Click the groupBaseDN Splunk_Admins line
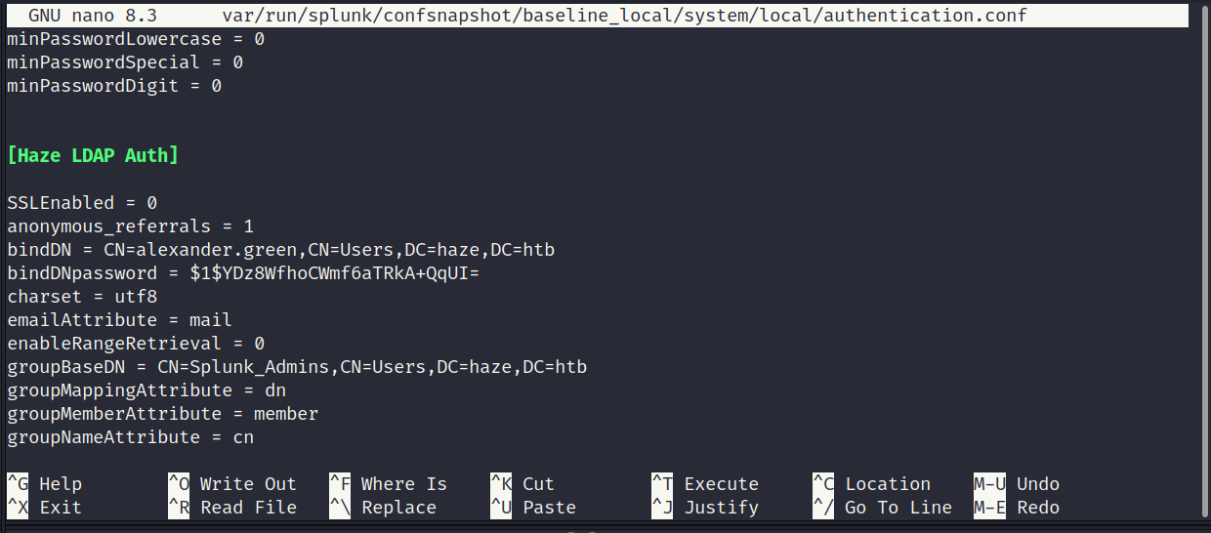Screen dimensions: 1211x533 tap(297, 367)
